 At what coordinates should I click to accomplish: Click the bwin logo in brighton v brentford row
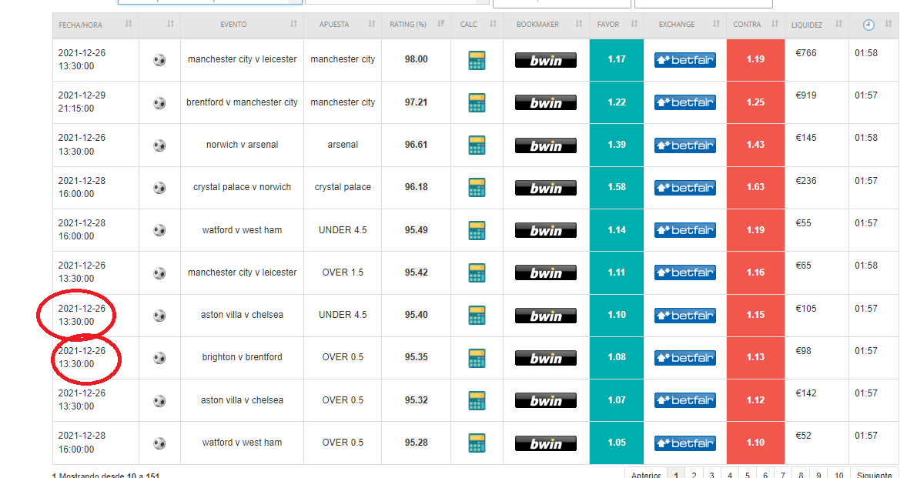(x=546, y=358)
